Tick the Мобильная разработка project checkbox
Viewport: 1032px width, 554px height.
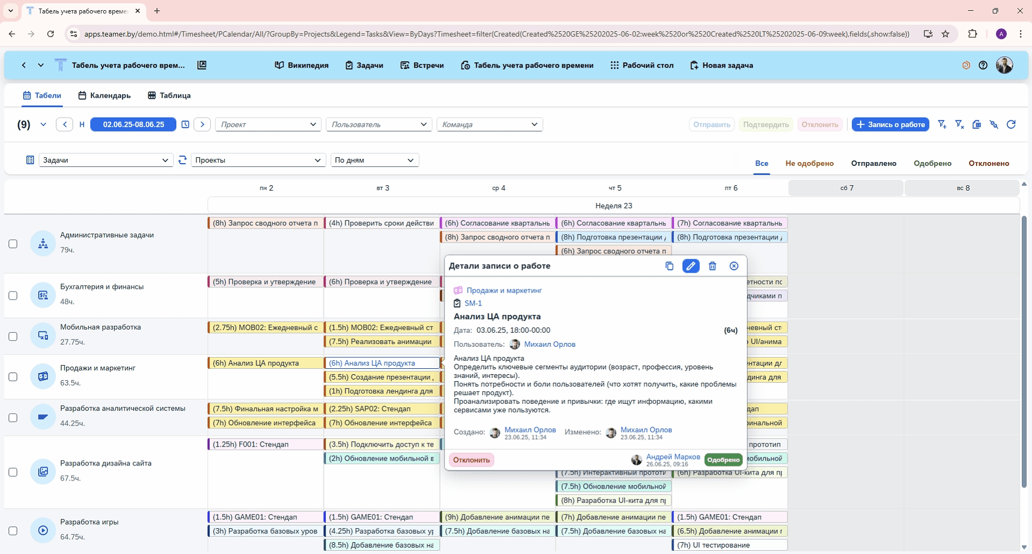pos(13,337)
